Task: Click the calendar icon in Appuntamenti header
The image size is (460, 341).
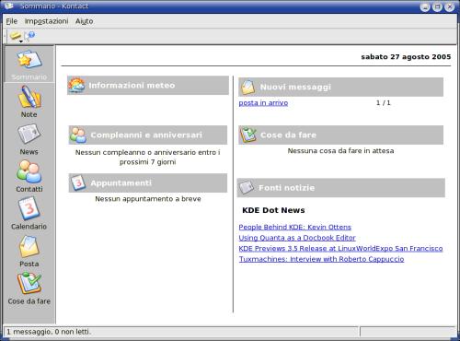Action: pyautogui.click(x=78, y=182)
